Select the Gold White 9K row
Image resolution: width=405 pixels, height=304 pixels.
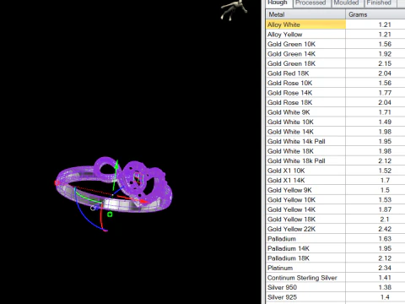pos(335,112)
